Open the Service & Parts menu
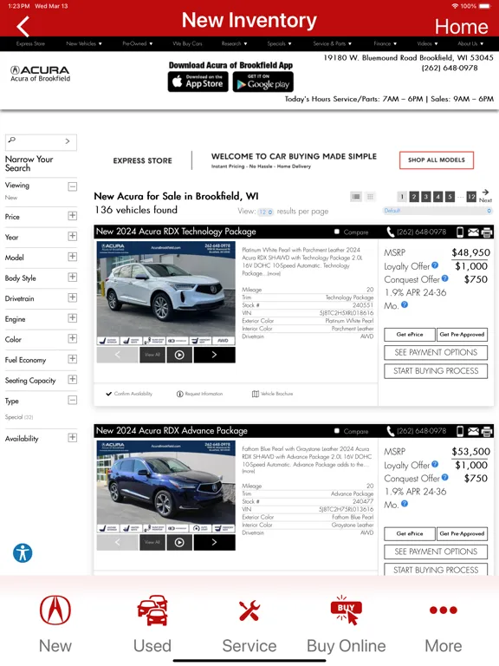The height and width of the screenshot is (666, 499). click(333, 43)
